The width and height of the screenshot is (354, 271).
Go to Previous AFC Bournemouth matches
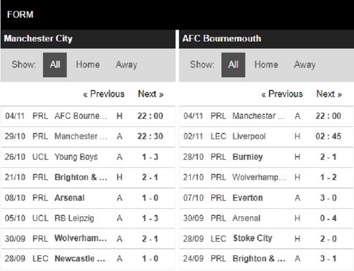click(282, 94)
